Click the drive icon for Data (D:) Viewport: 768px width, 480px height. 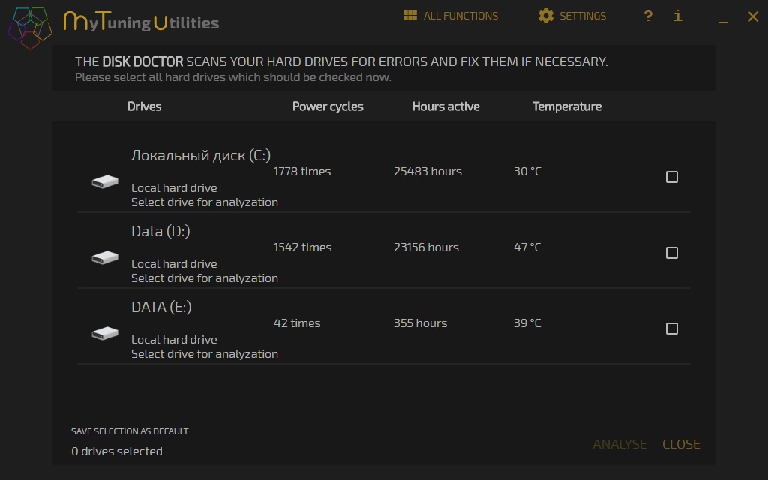coord(105,257)
